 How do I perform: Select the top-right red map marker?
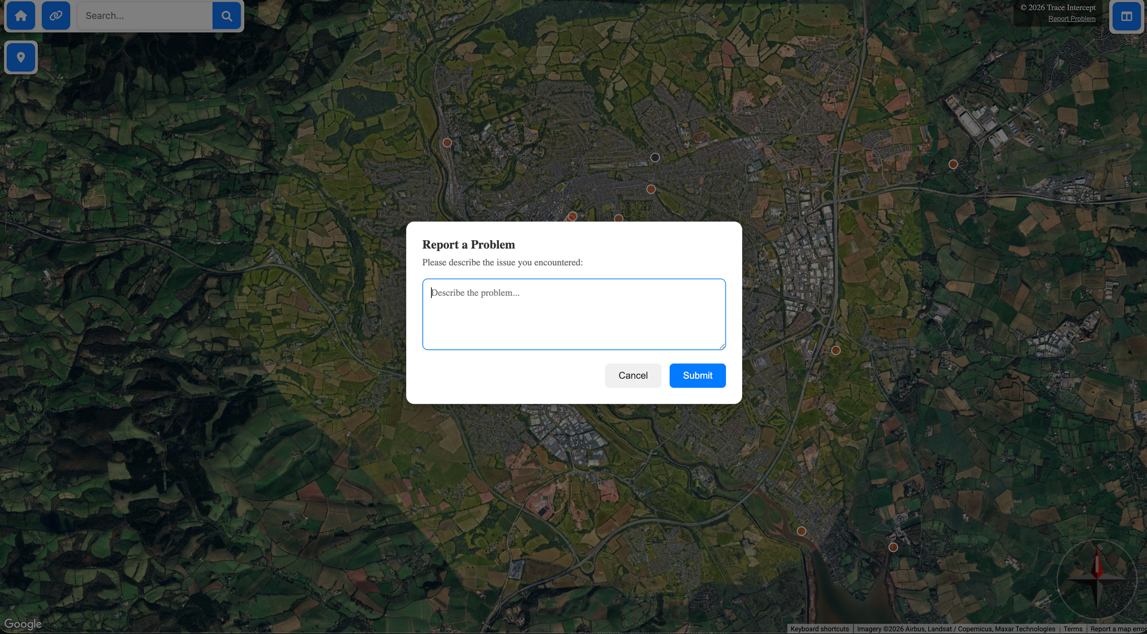click(x=953, y=165)
